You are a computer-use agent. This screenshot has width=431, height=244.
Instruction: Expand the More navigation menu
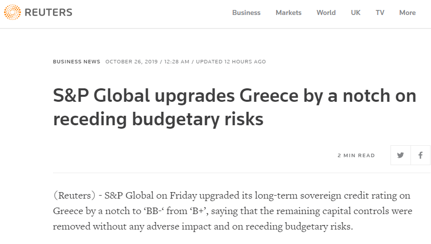(x=407, y=12)
